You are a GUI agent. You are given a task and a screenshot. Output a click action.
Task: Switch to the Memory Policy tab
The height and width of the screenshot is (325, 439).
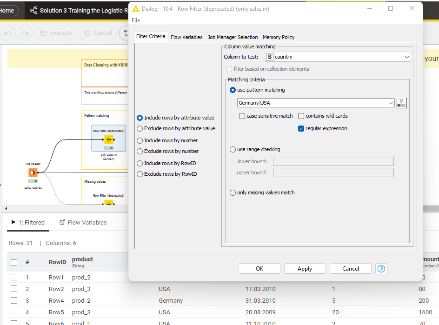tap(278, 37)
